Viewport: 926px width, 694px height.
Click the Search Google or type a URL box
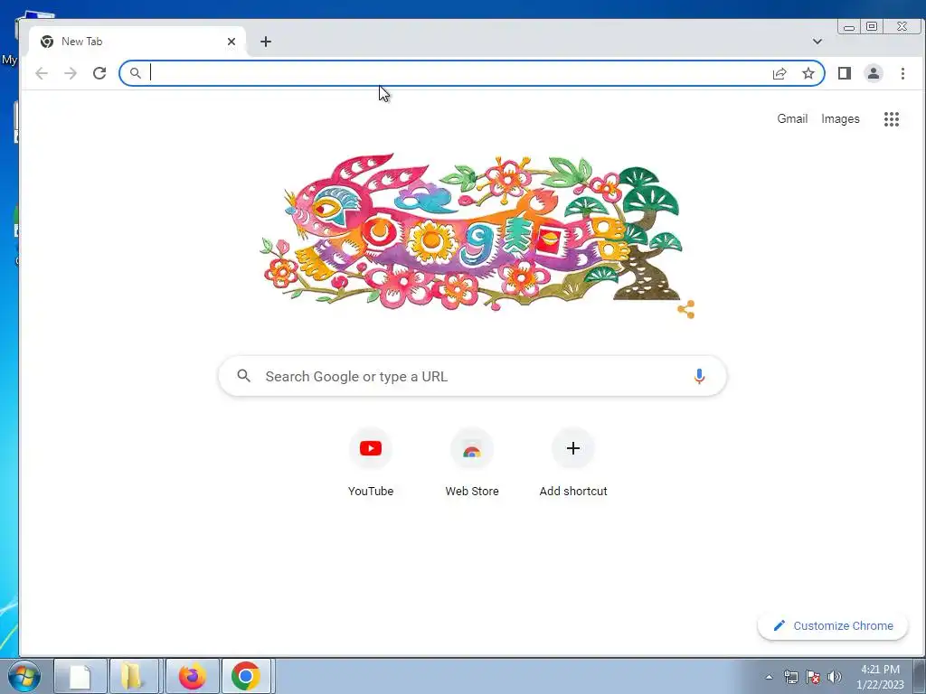tap(472, 376)
